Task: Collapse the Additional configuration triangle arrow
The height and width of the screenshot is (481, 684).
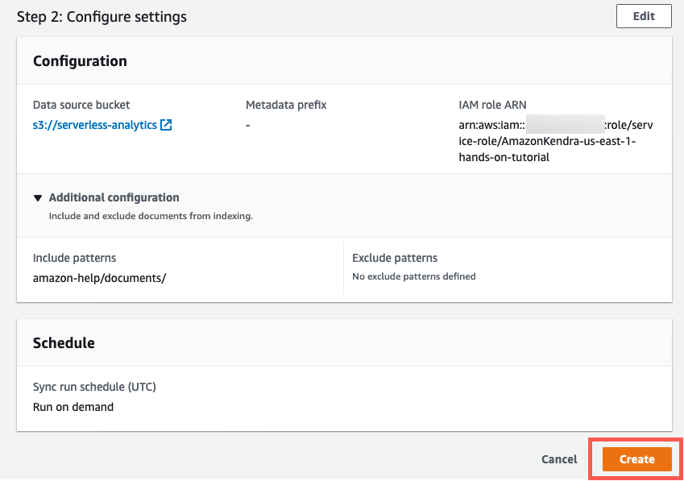Action: [38, 197]
